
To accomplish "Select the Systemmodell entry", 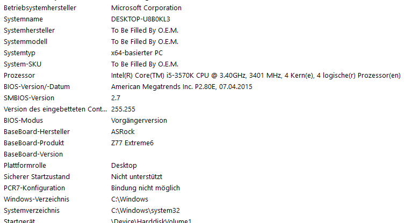I will pos(26,42).
